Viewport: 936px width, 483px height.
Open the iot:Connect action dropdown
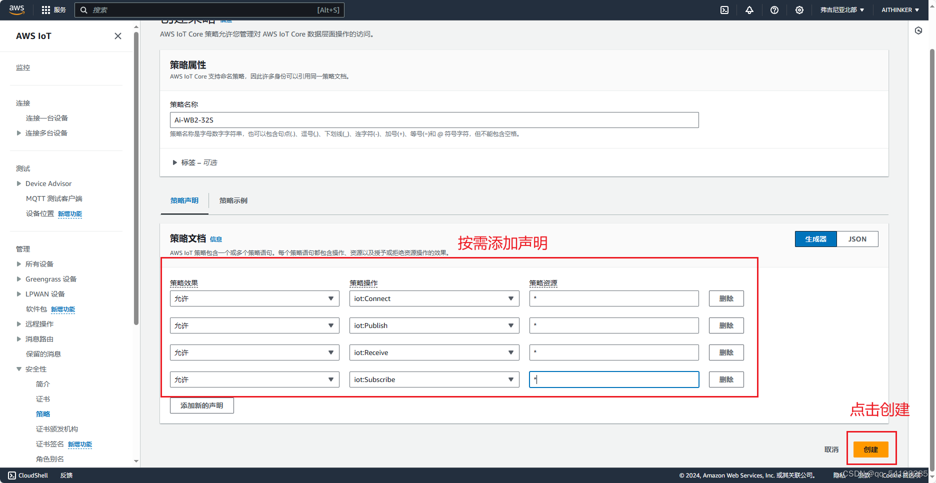[434, 298]
